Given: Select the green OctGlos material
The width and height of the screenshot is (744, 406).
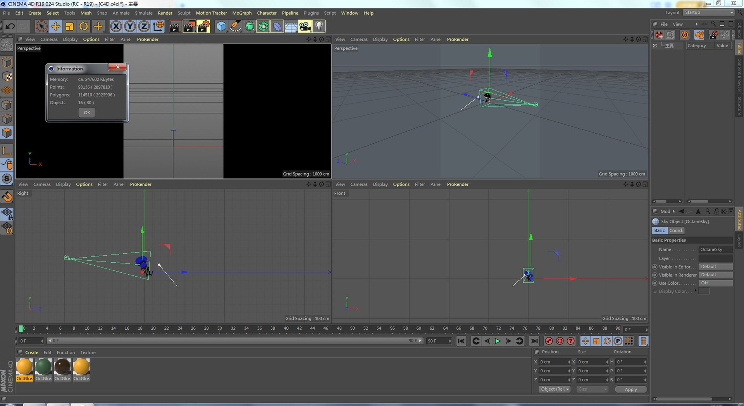Looking at the screenshot, I should coord(43,370).
